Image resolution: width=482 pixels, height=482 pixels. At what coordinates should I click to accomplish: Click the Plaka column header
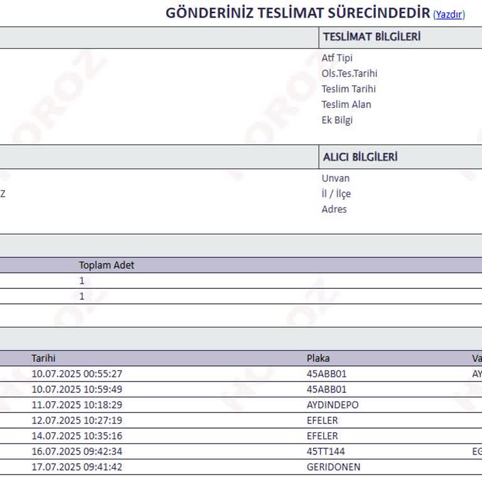point(318,358)
